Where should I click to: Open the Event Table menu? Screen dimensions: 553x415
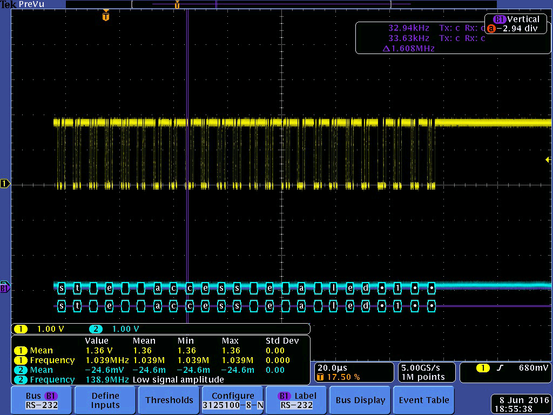pyautogui.click(x=423, y=400)
